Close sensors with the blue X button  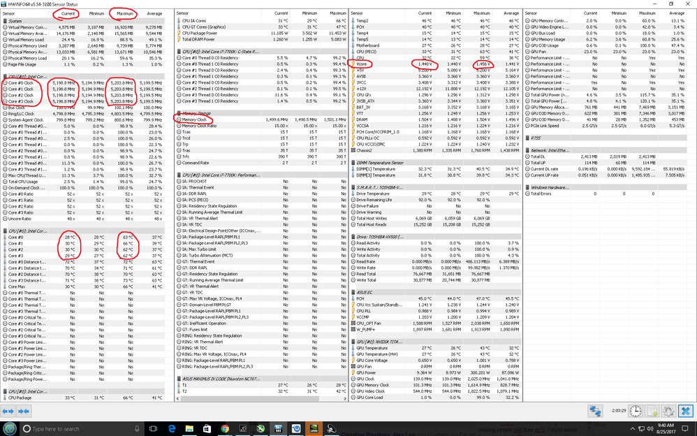point(685,411)
